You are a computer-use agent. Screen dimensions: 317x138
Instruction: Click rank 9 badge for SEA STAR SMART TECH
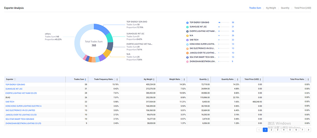pos(187,57)
